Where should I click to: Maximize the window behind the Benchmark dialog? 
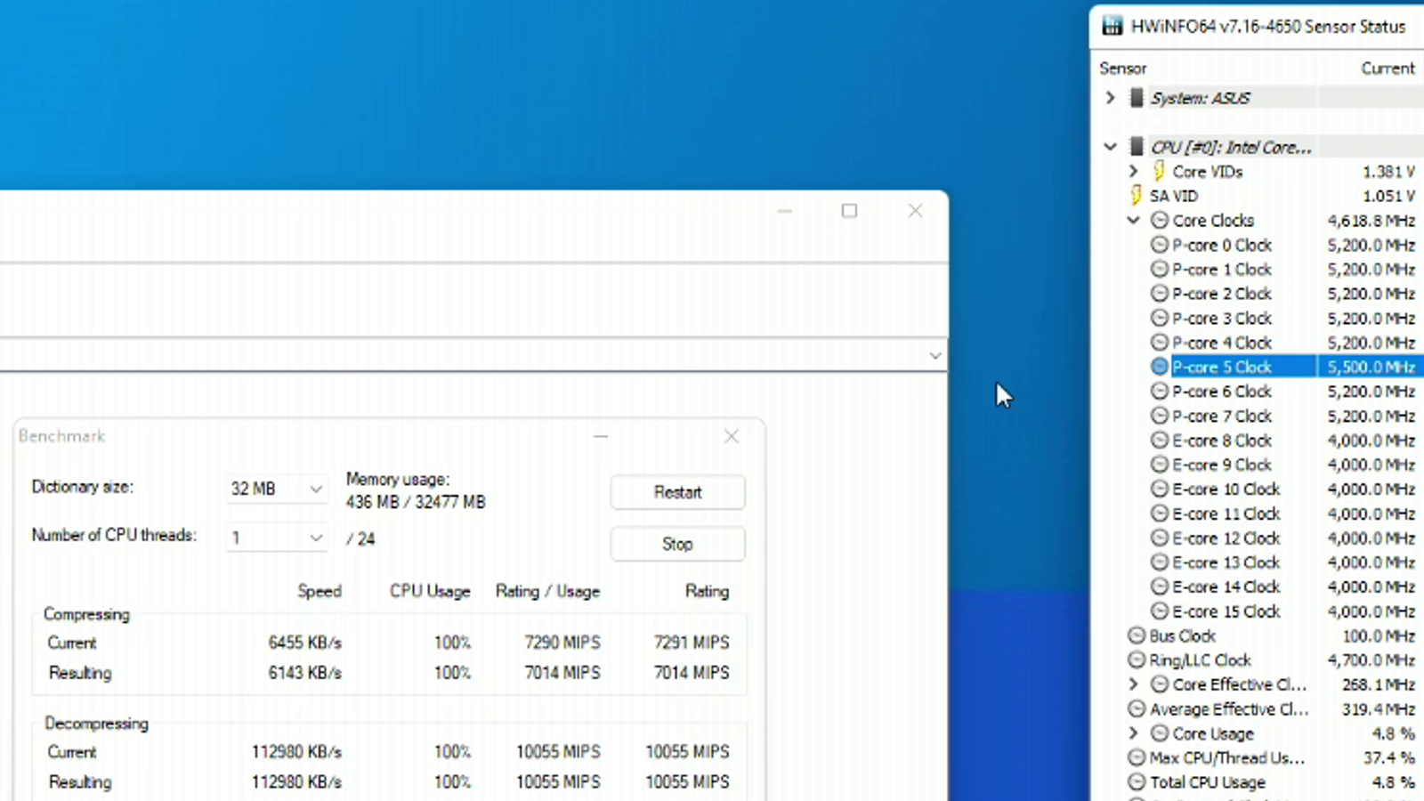point(849,211)
